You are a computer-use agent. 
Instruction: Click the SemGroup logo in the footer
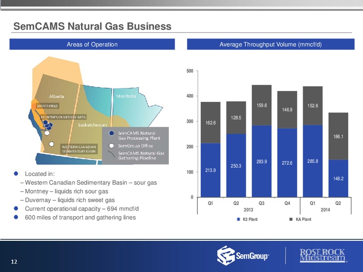[243, 256]
